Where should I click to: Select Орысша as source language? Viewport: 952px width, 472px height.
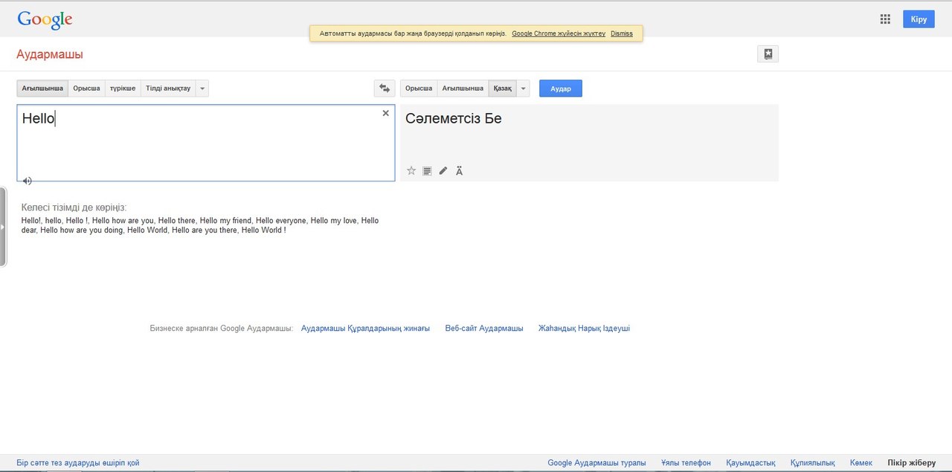(x=86, y=88)
